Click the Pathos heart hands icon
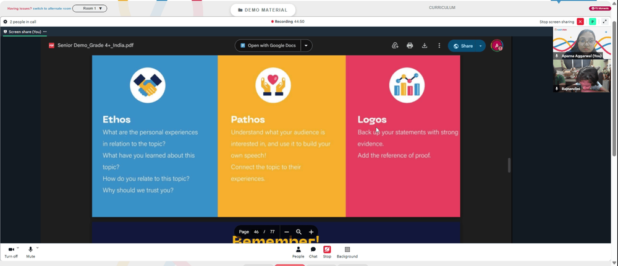 (273, 85)
